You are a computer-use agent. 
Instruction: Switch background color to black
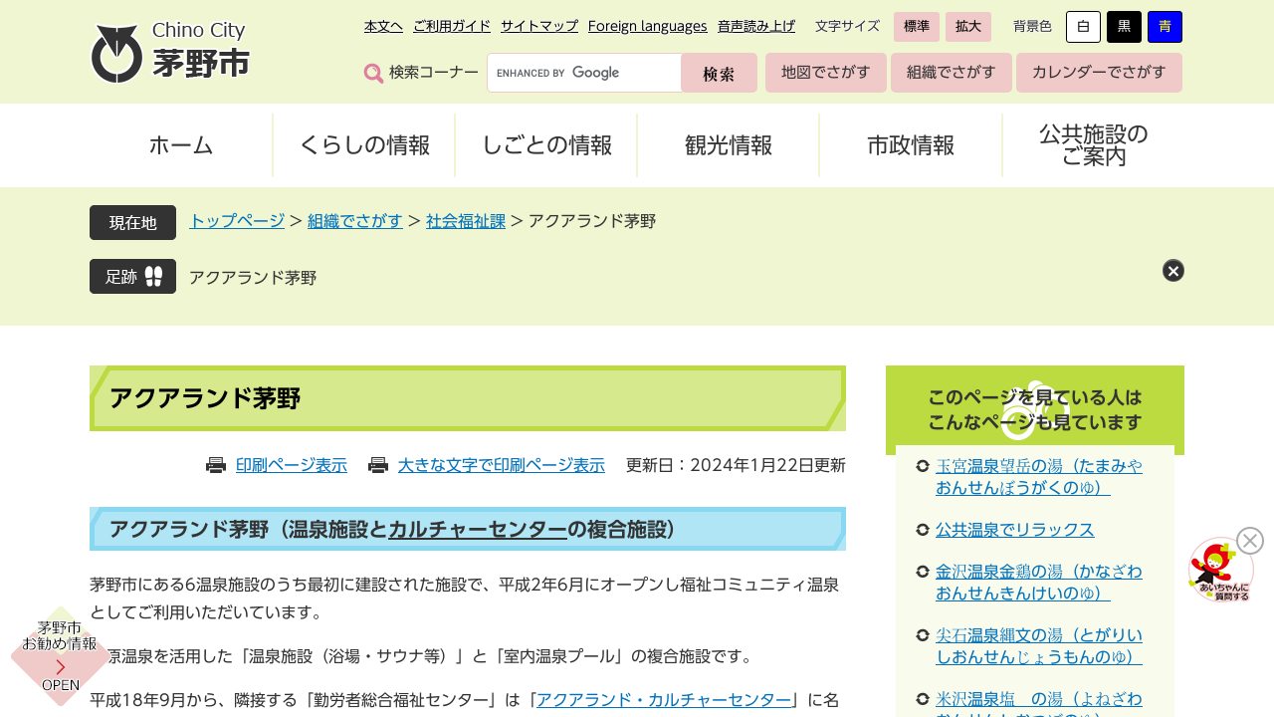click(x=1124, y=27)
